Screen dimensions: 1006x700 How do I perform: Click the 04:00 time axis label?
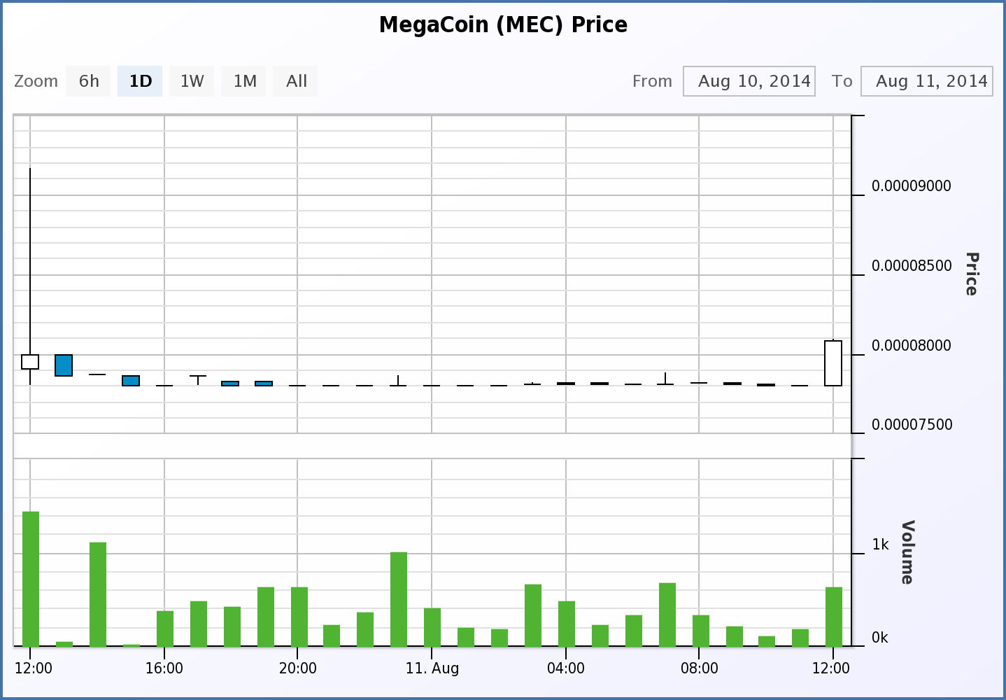(566, 668)
